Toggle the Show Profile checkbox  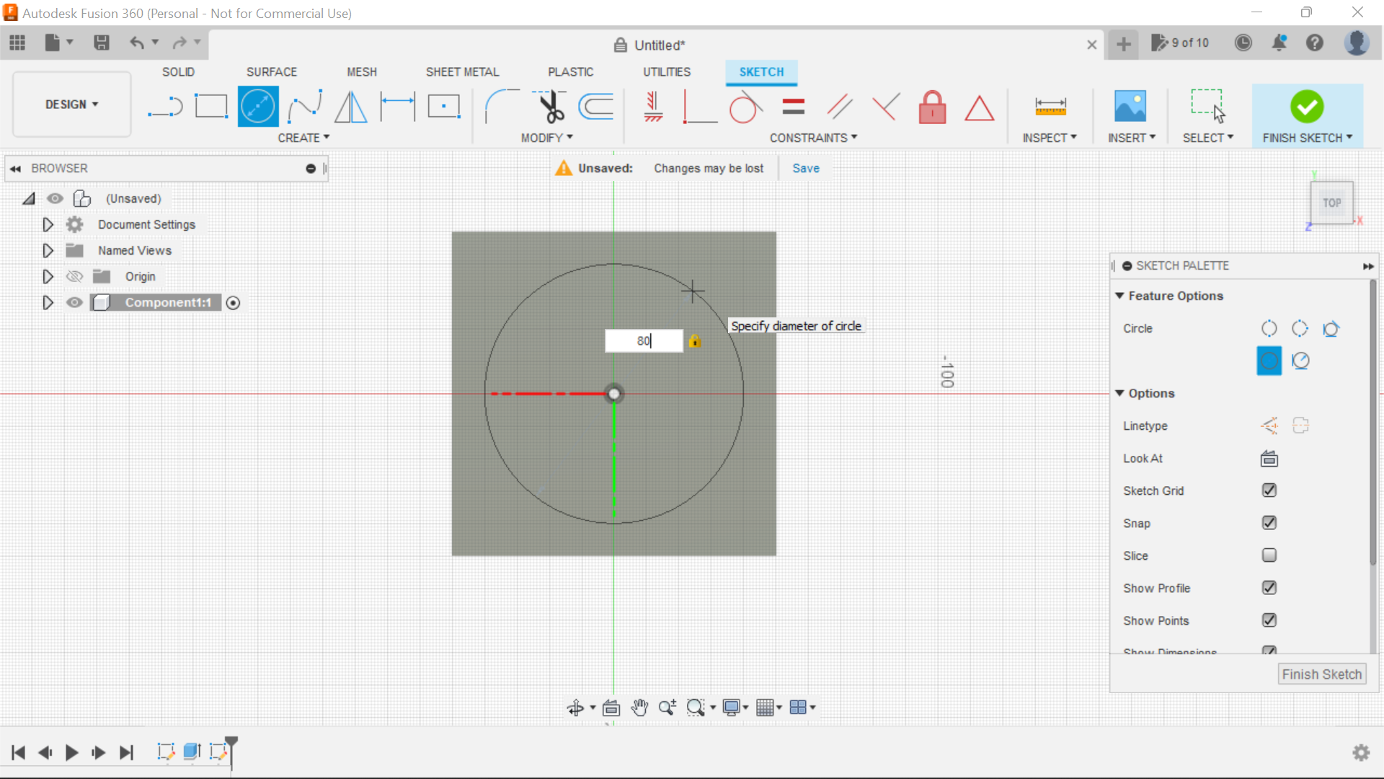point(1269,588)
